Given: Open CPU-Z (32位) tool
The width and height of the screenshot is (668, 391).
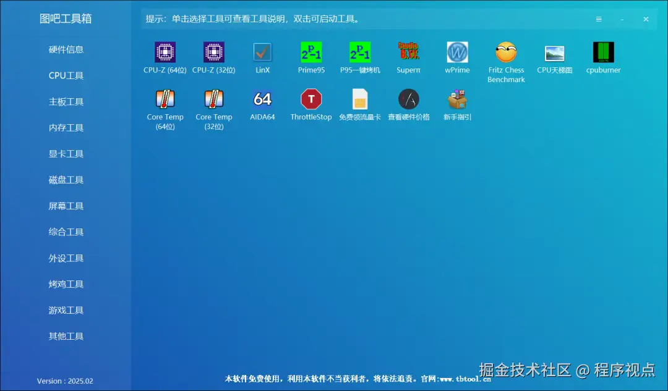Looking at the screenshot, I should (213, 58).
